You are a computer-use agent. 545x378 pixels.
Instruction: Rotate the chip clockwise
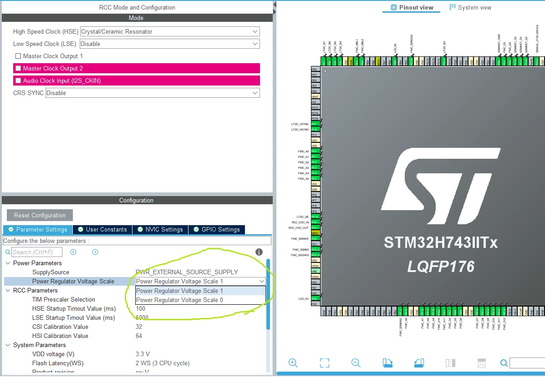[387, 363]
